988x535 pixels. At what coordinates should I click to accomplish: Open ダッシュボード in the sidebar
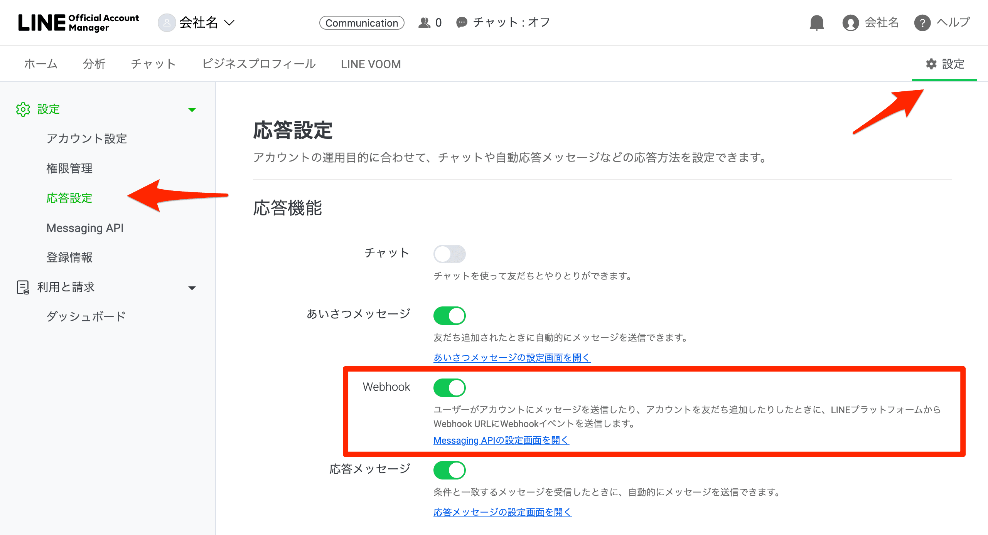86,316
